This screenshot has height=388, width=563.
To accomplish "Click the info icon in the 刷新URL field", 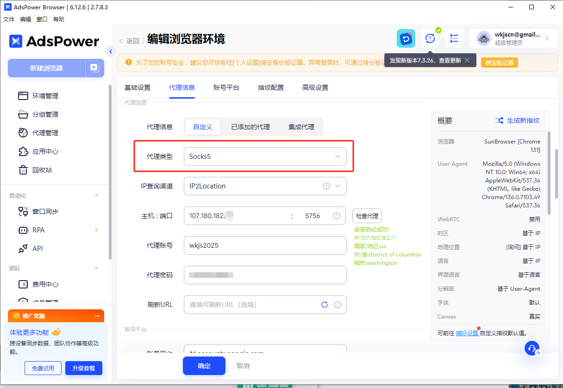I will tap(338, 305).
